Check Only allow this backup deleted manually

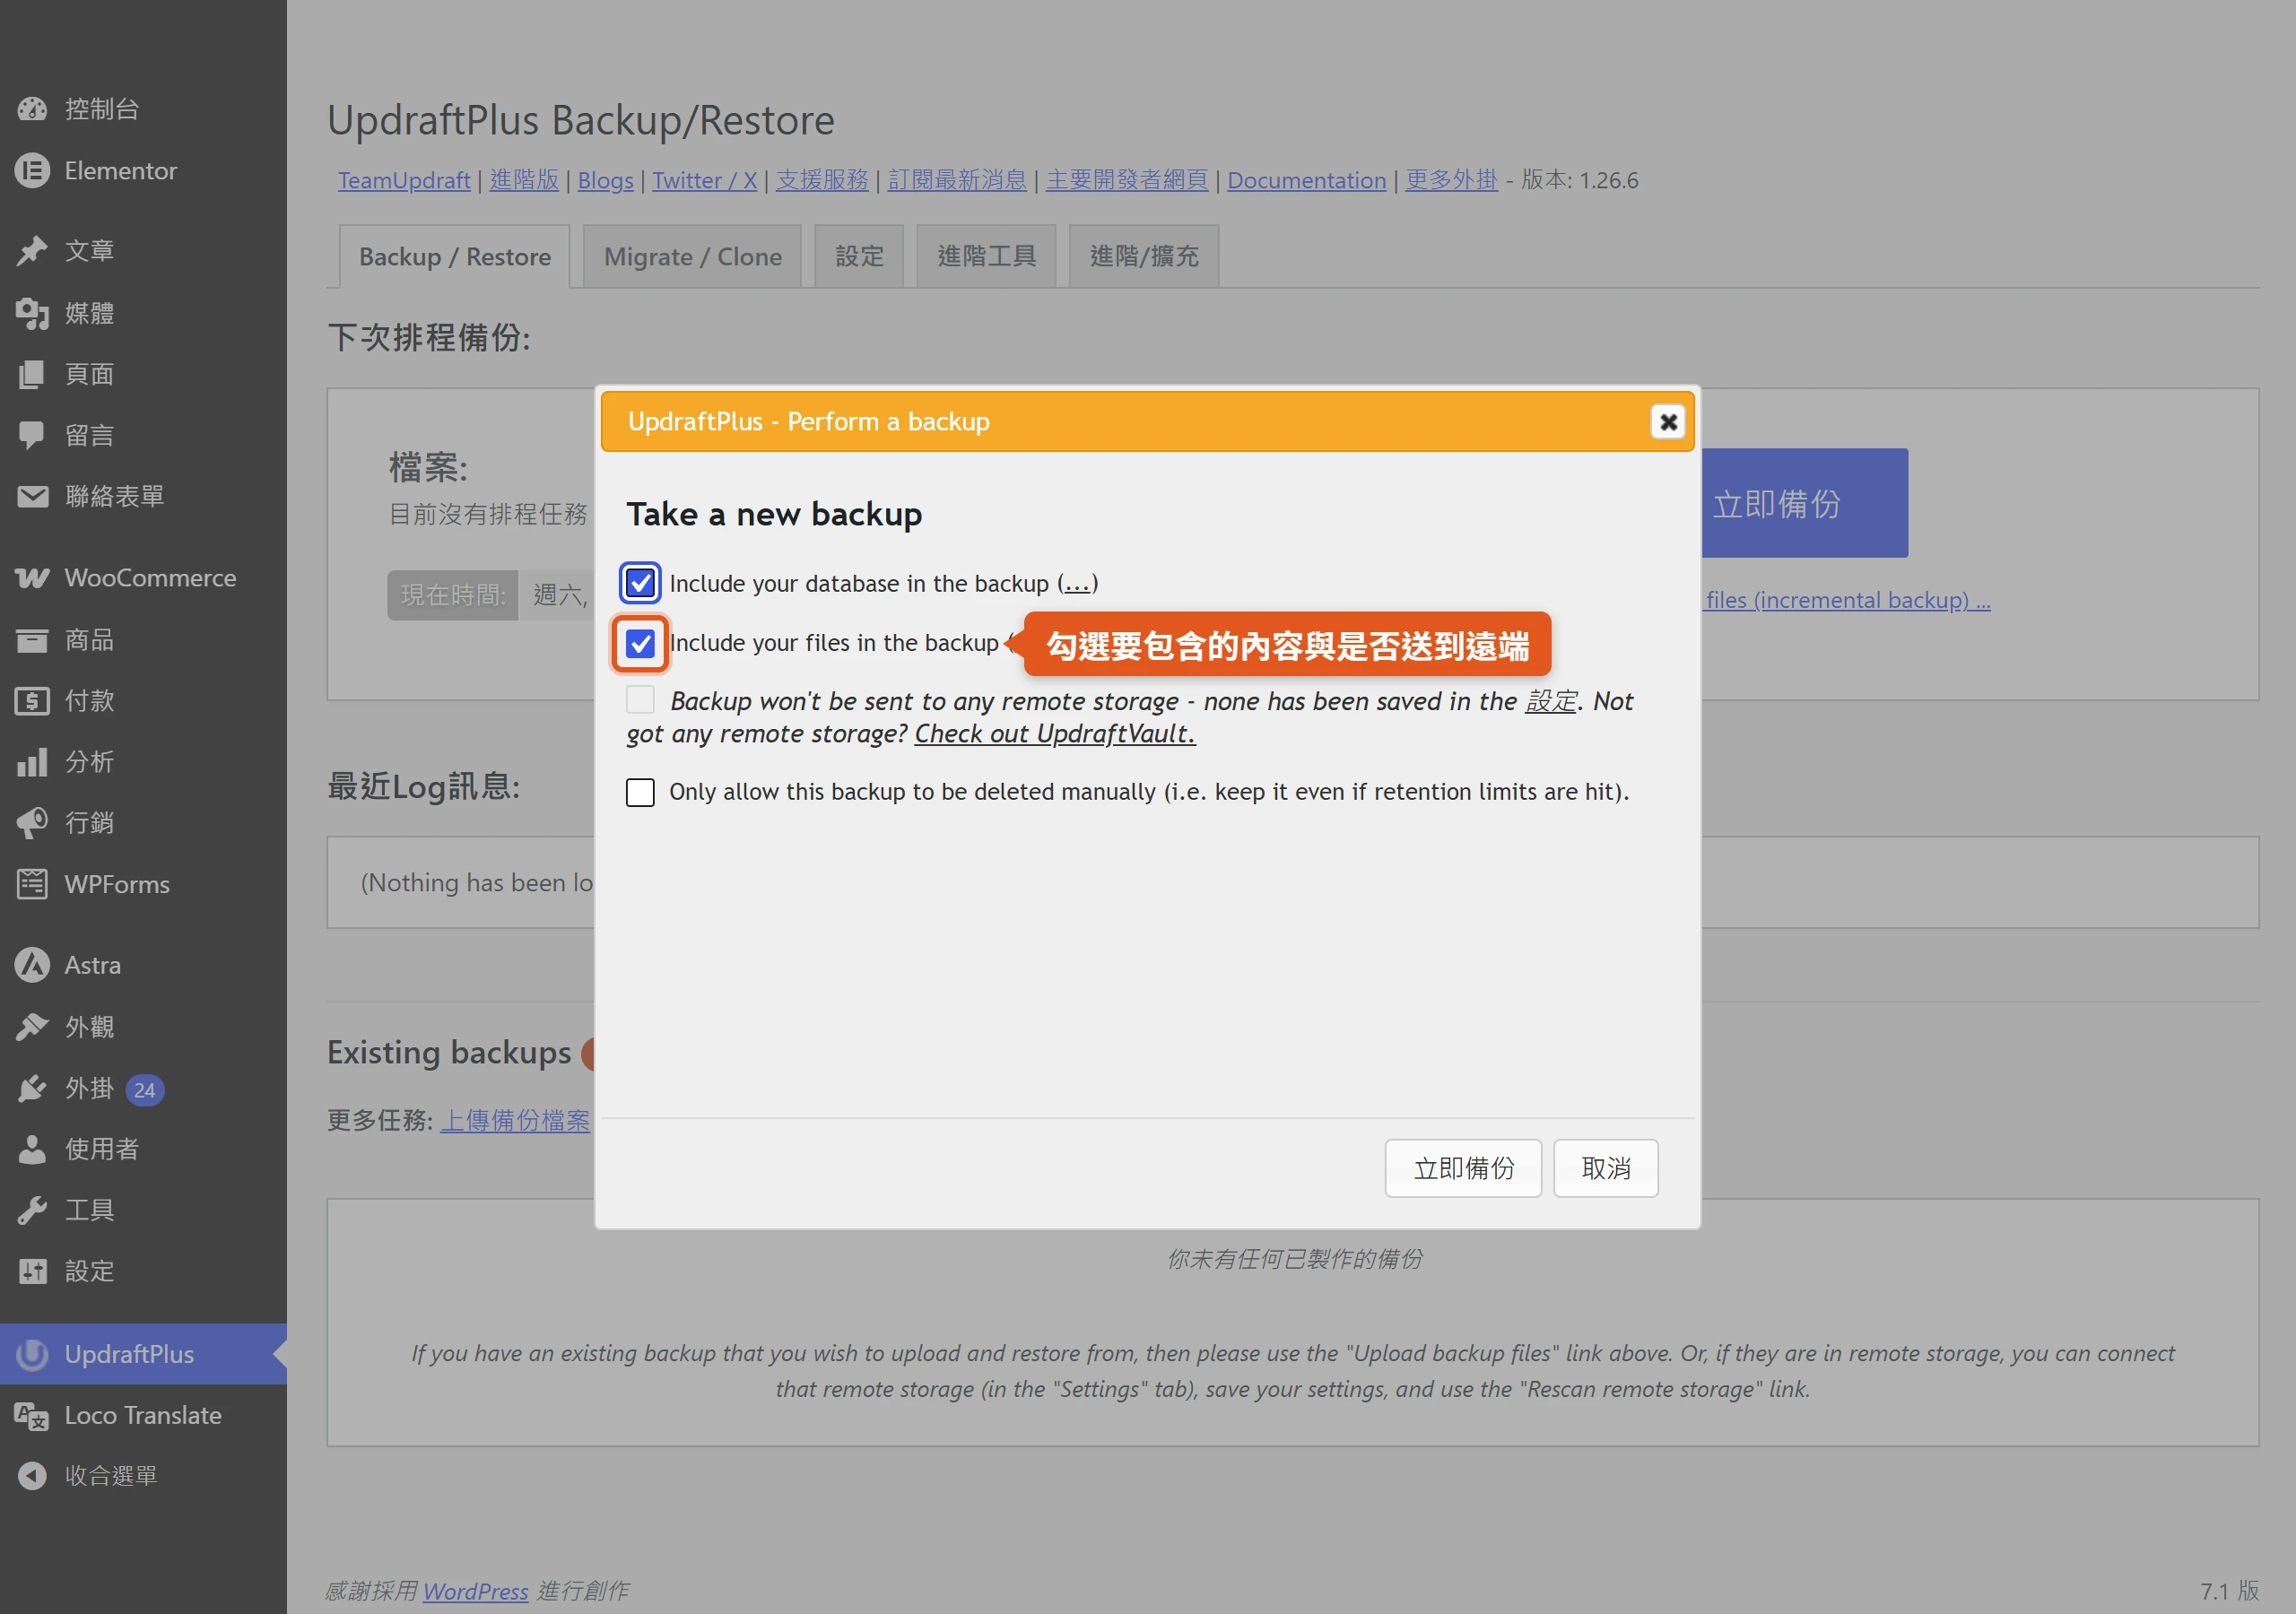640,792
